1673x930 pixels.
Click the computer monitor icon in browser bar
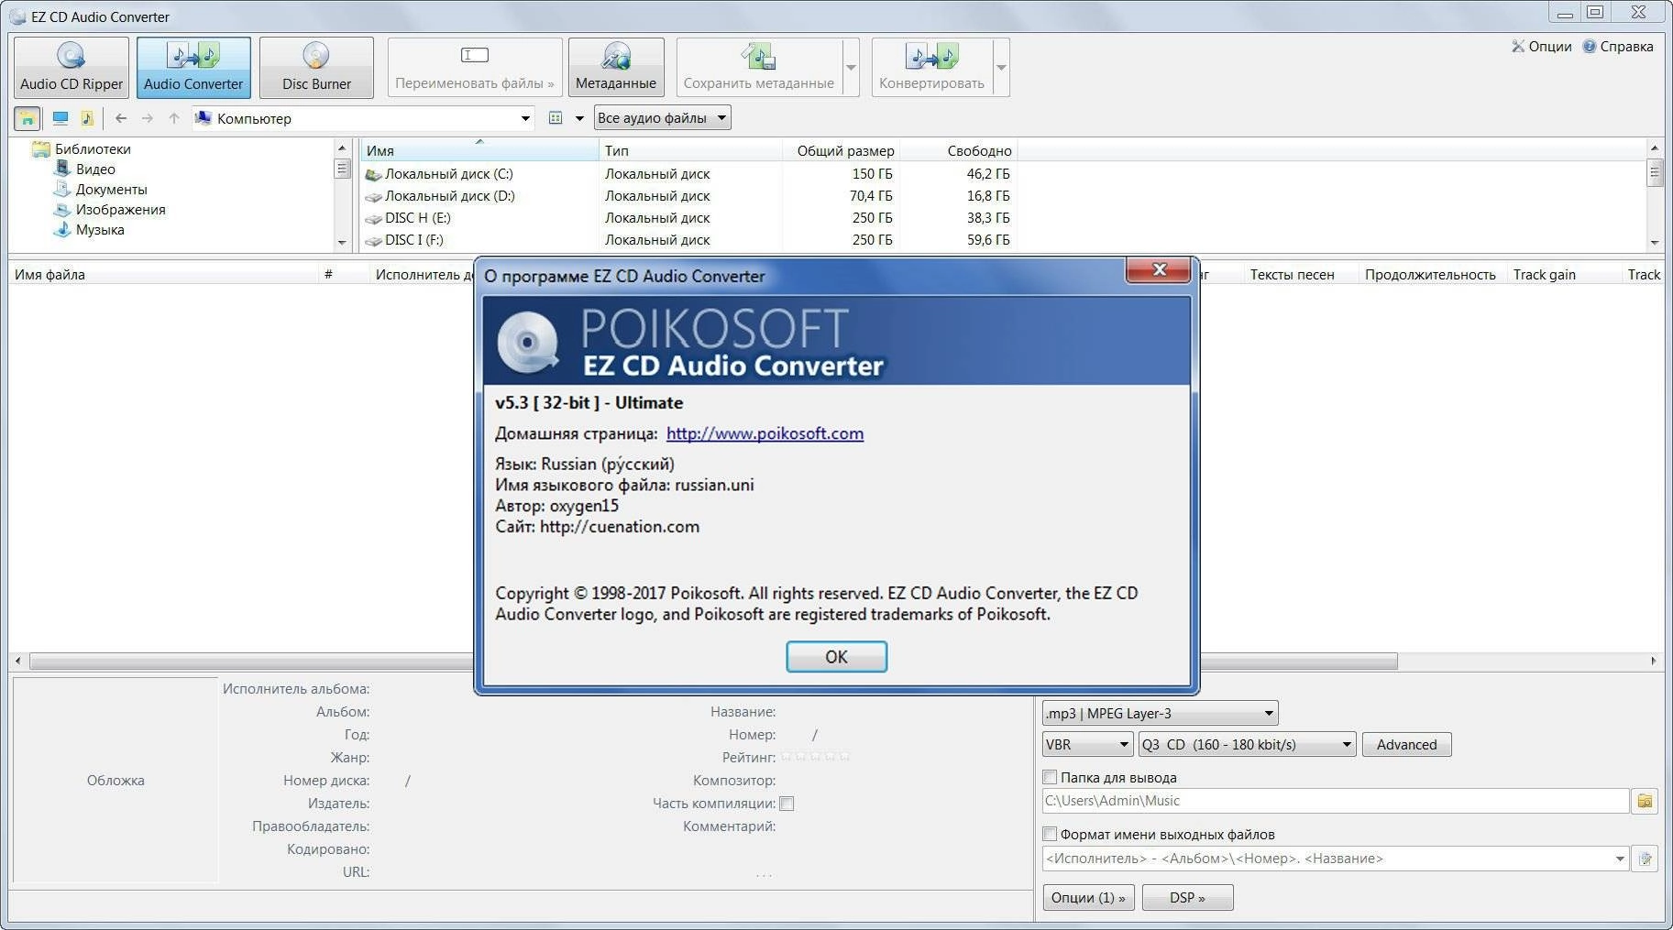click(61, 118)
